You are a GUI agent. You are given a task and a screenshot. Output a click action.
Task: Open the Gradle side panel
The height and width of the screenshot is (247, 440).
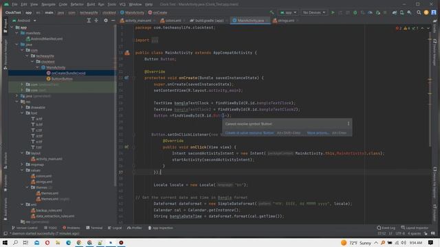click(x=434, y=27)
